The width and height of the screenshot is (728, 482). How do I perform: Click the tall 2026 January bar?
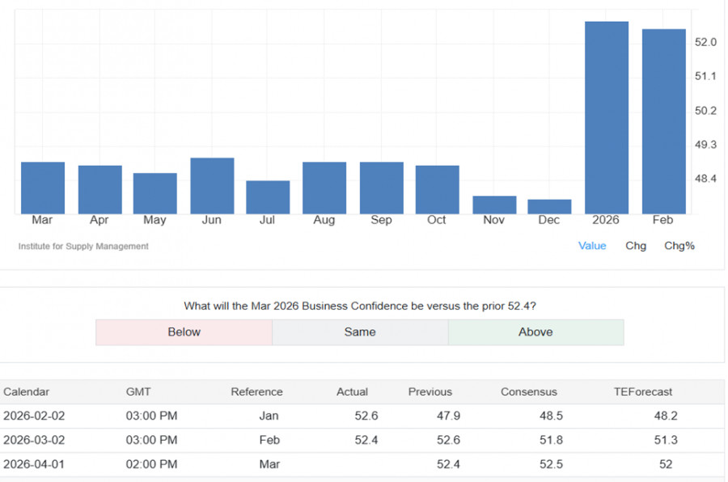point(607,117)
